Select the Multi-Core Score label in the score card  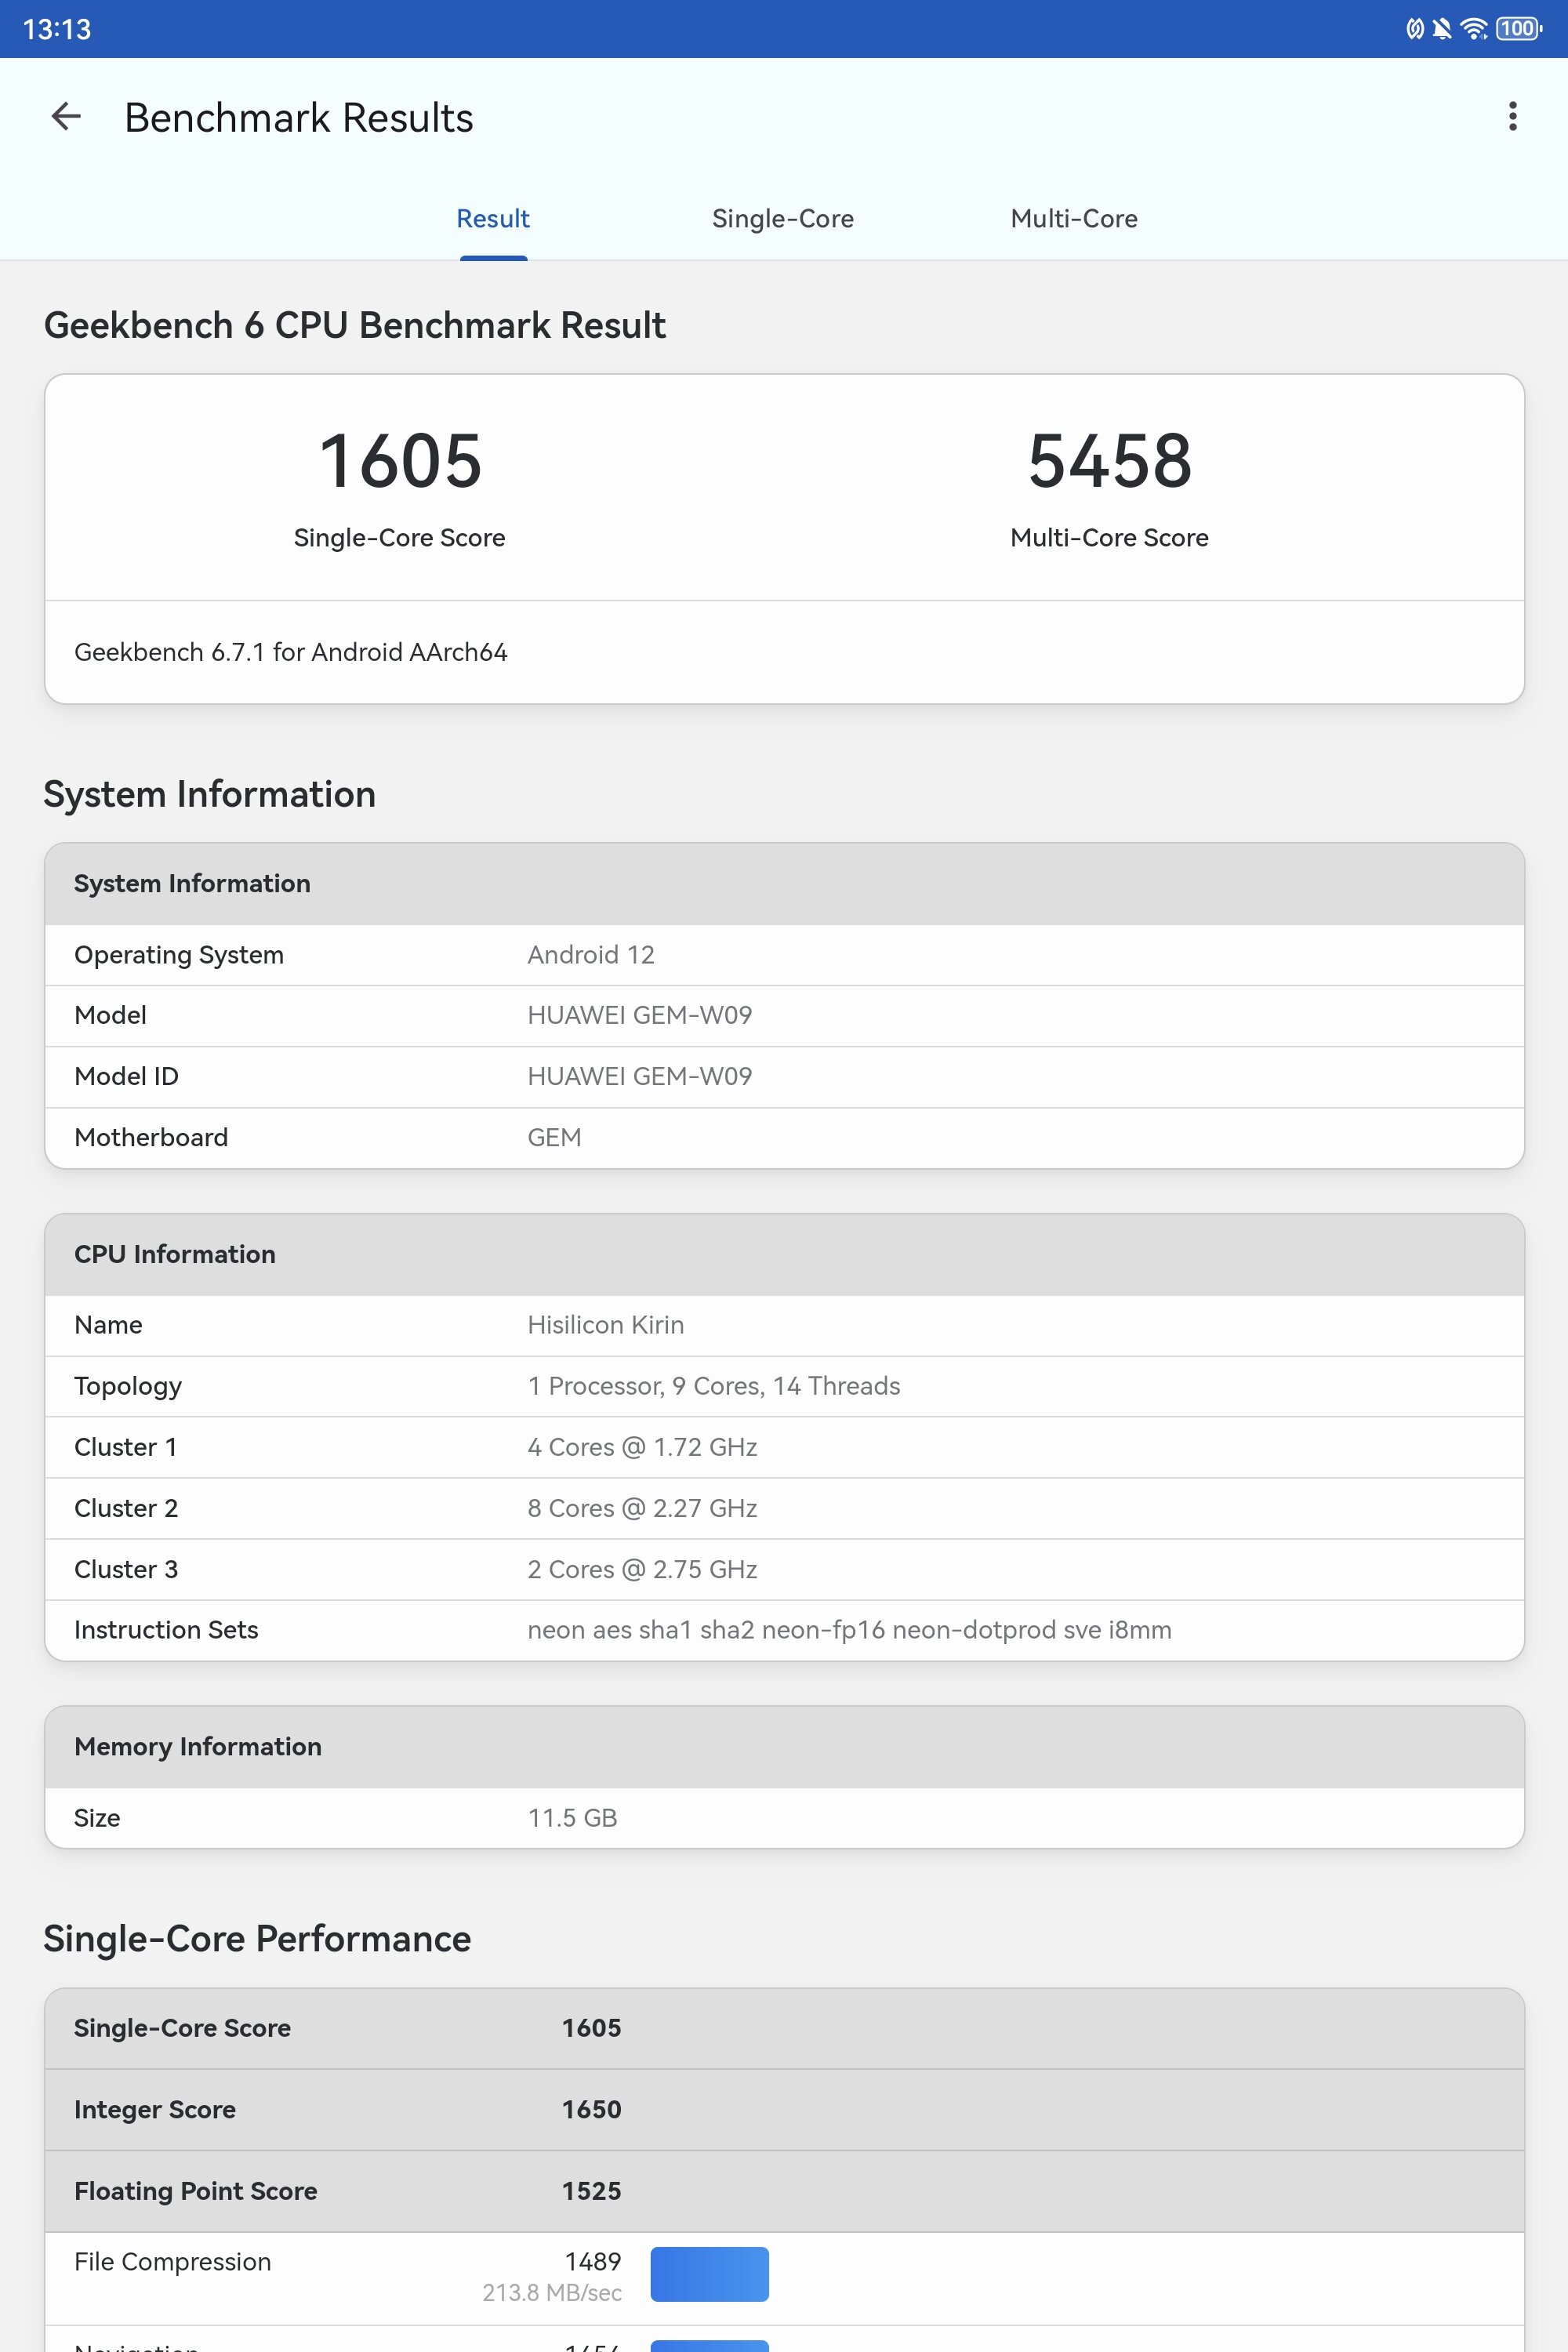click(1109, 538)
